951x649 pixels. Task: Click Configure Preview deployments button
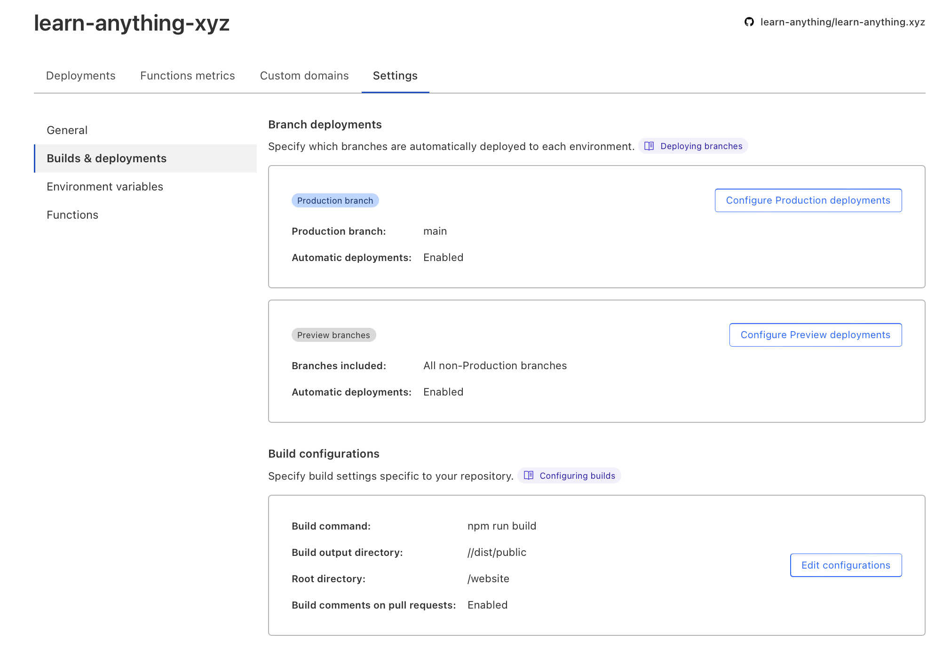pos(815,335)
